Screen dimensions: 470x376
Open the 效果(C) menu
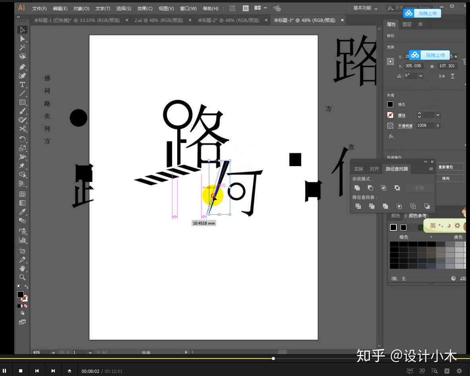[145, 8]
